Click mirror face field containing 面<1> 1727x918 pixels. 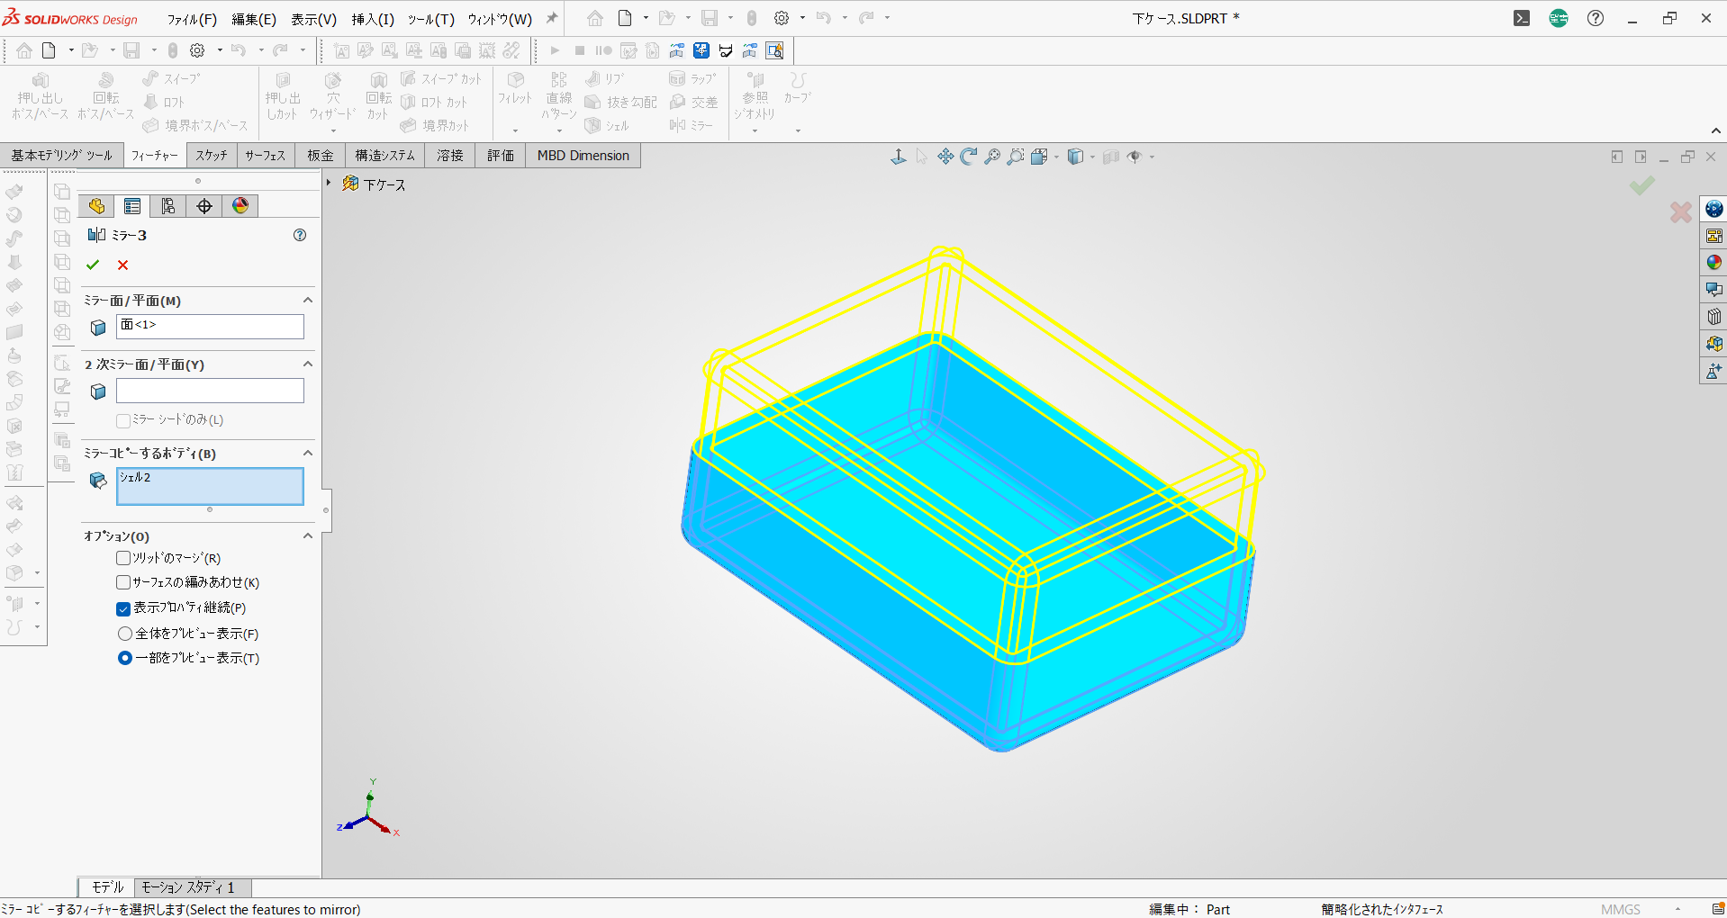tap(210, 326)
